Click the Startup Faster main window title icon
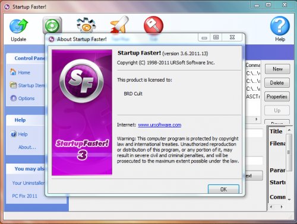The width and height of the screenshot is (297, 224). (7, 7)
